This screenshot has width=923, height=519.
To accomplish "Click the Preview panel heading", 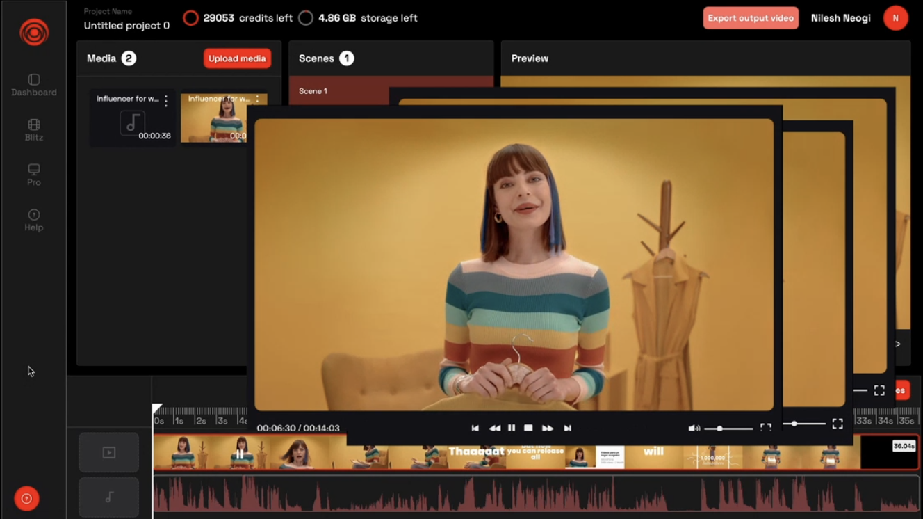I will coord(530,58).
